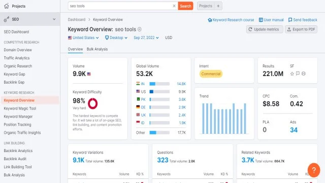Select the Overview tab
Screen dimensions: 325x183
(75, 49)
